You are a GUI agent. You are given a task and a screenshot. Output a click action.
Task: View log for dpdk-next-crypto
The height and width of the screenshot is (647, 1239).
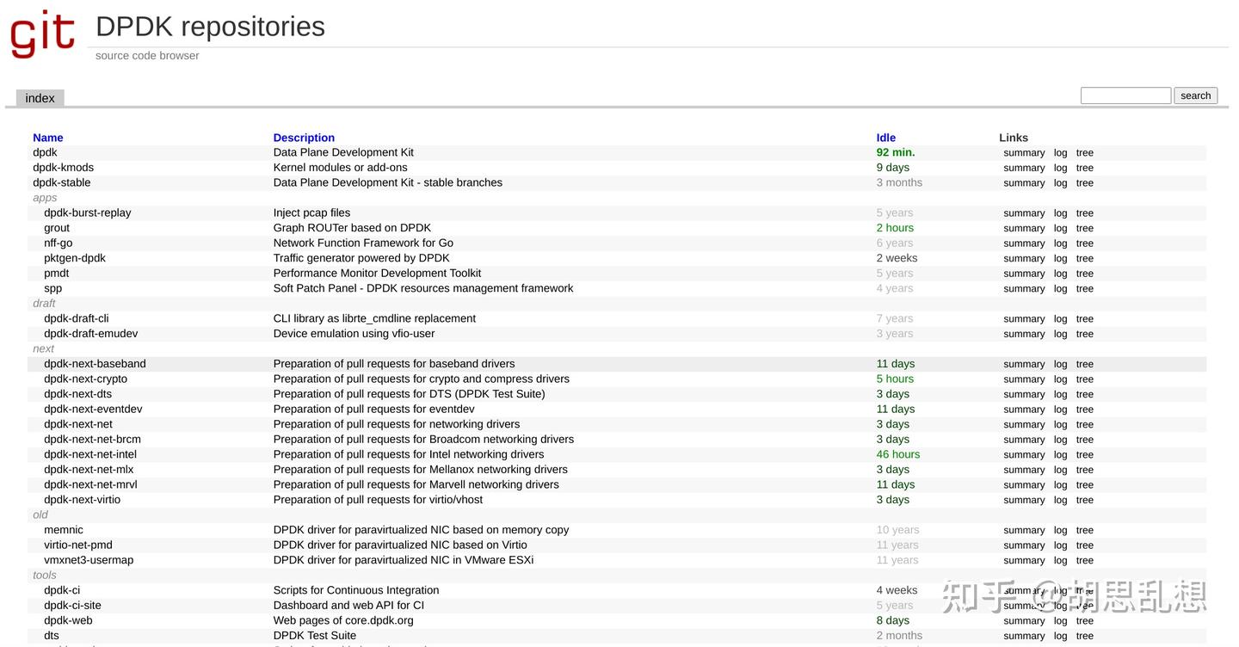pyautogui.click(x=1060, y=379)
